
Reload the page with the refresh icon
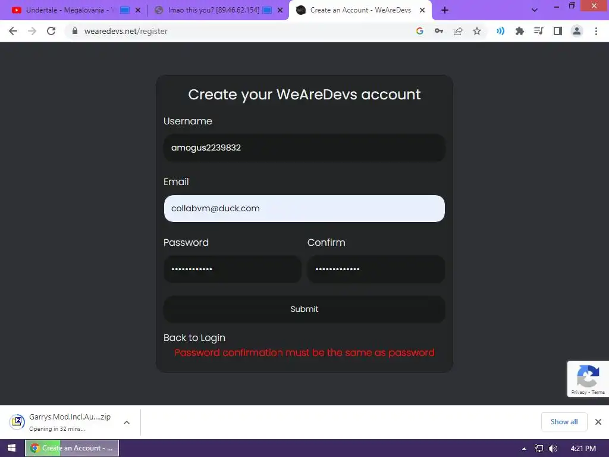tap(51, 31)
